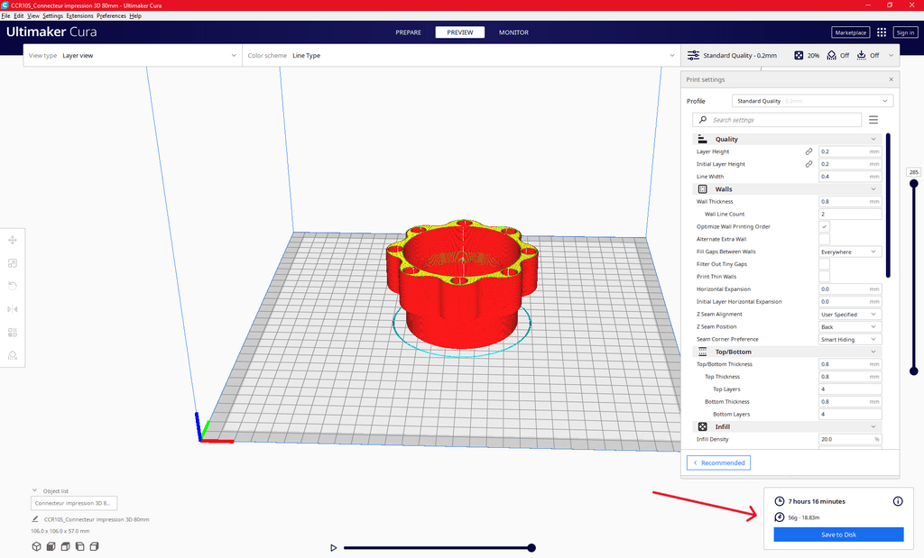The width and height of the screenshot is (924, 558).
Task: Enable Alternate Extra Wall checkbox
Action: pos(824,239)
